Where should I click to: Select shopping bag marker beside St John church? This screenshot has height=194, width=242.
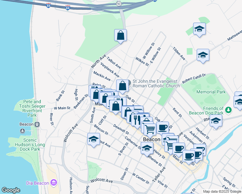122,87
